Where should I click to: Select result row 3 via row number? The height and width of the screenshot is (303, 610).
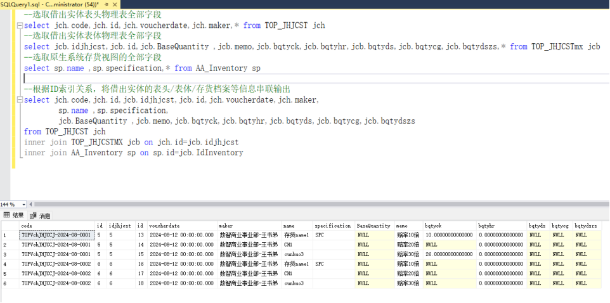click(x=10, y=254)
